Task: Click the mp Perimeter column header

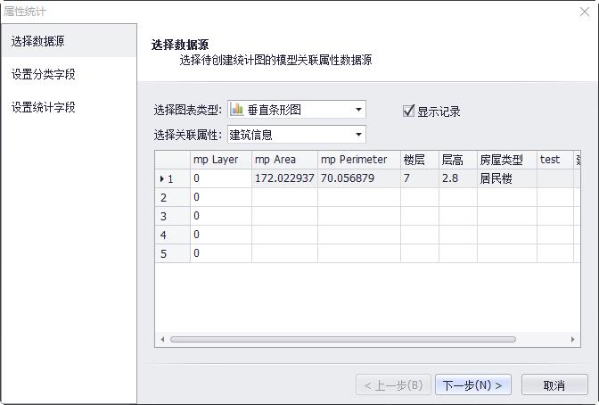Action: pyautogui.click(x=358, y=160)
